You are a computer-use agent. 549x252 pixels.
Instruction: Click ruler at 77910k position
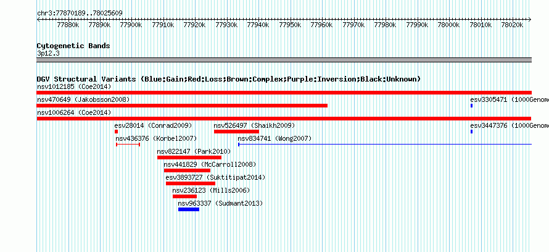click(163, 25)
